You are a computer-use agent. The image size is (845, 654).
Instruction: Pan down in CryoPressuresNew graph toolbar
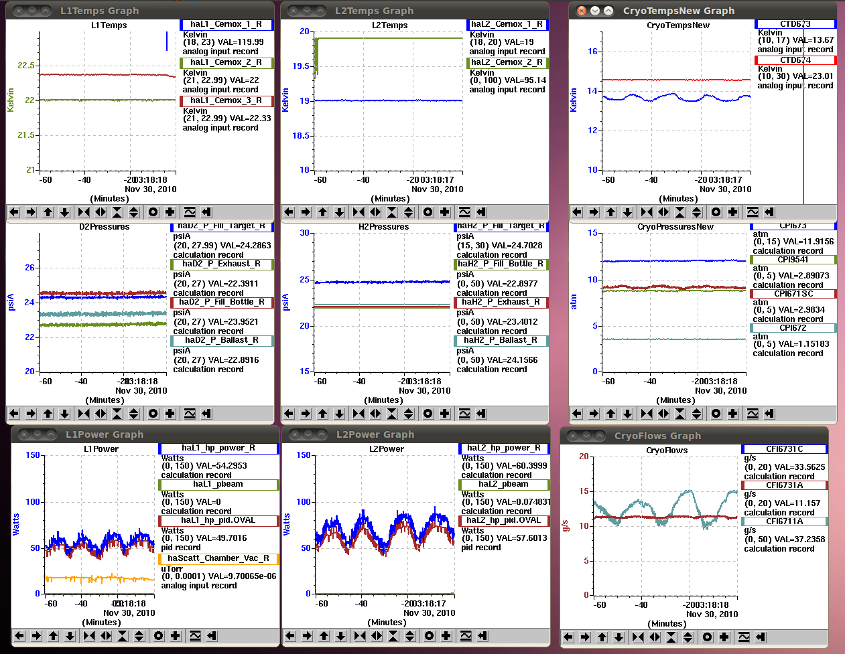[x=627, y=414]
